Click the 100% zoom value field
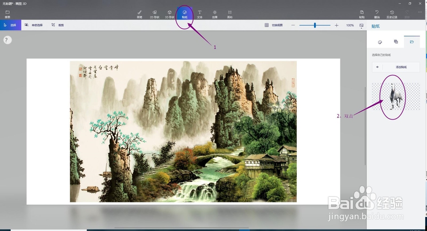427x231 pixels. click(350, 25)
